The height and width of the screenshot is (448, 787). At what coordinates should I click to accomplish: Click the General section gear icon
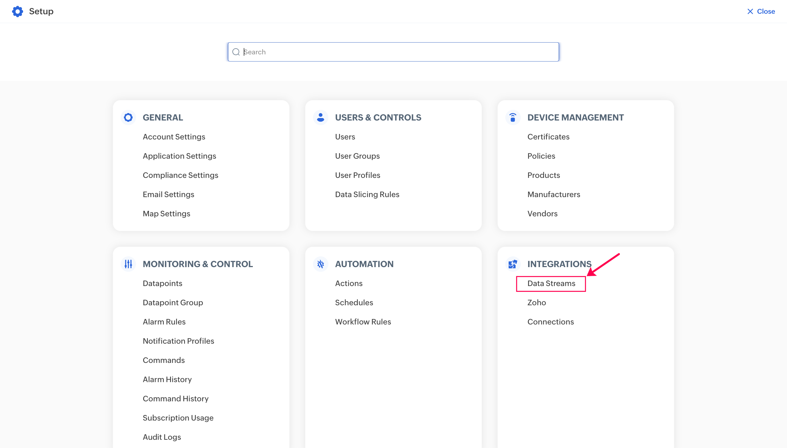pyautogui.click(x=128, y=117)
